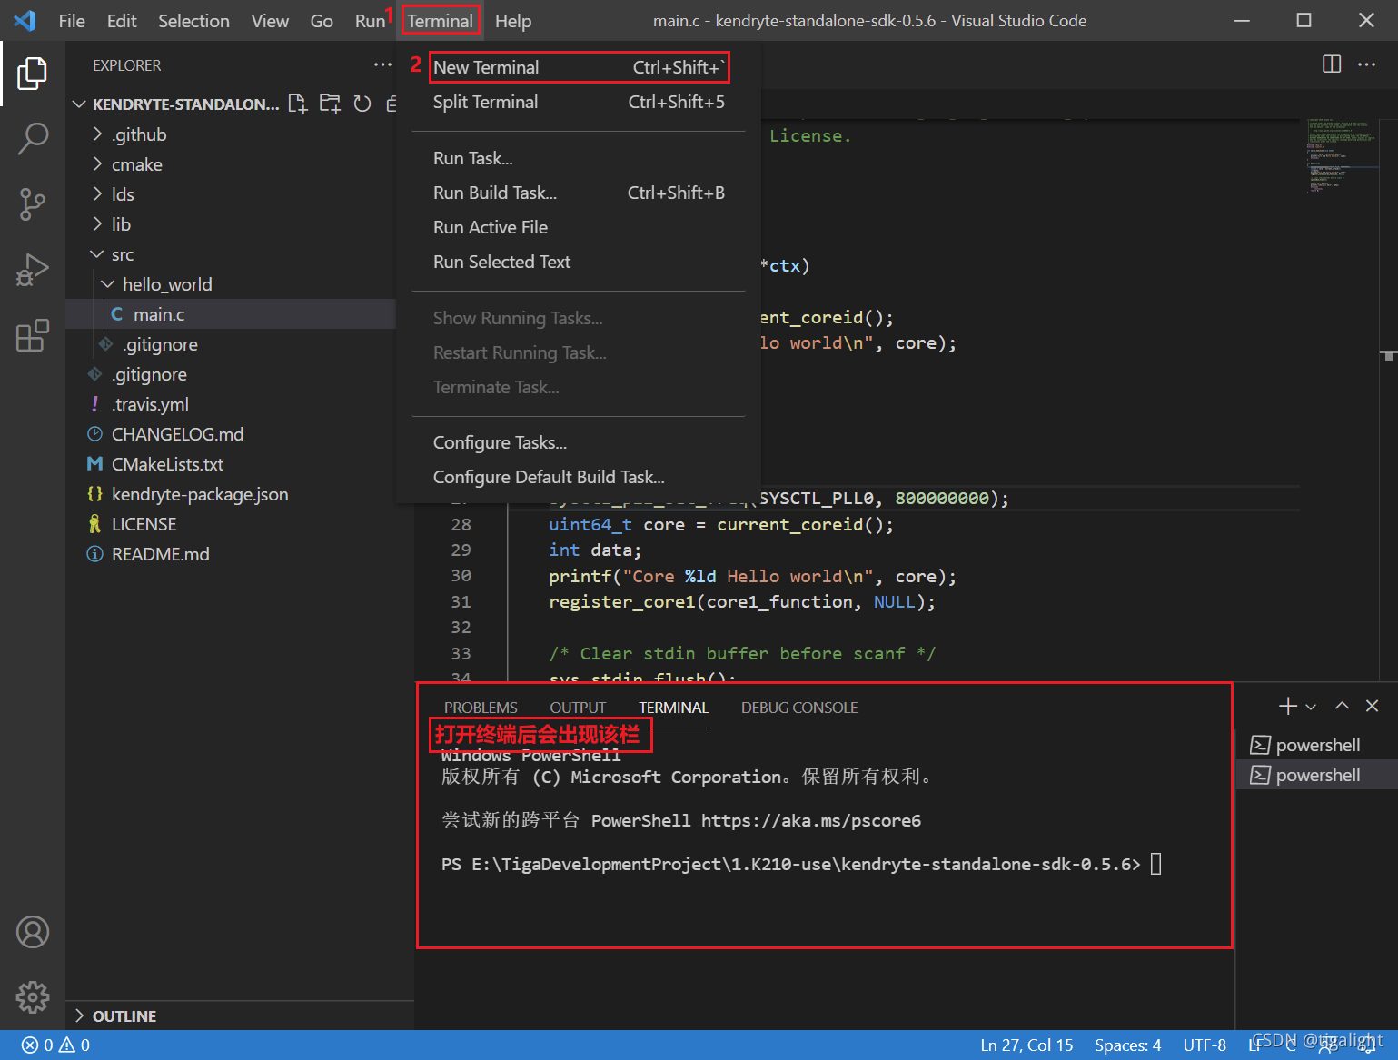
Task: Choose Run Selected Text menu entry
Action: coord(579,262)
